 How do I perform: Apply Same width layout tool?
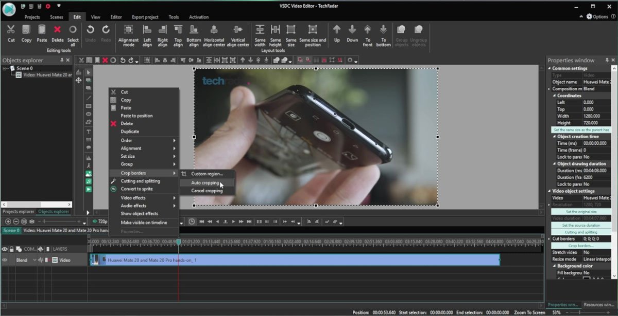pos(260,30)
